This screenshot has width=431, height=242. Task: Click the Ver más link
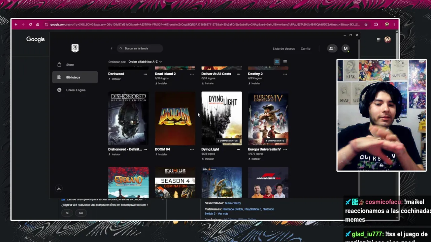pyautogui.click(x=223, y=214)
